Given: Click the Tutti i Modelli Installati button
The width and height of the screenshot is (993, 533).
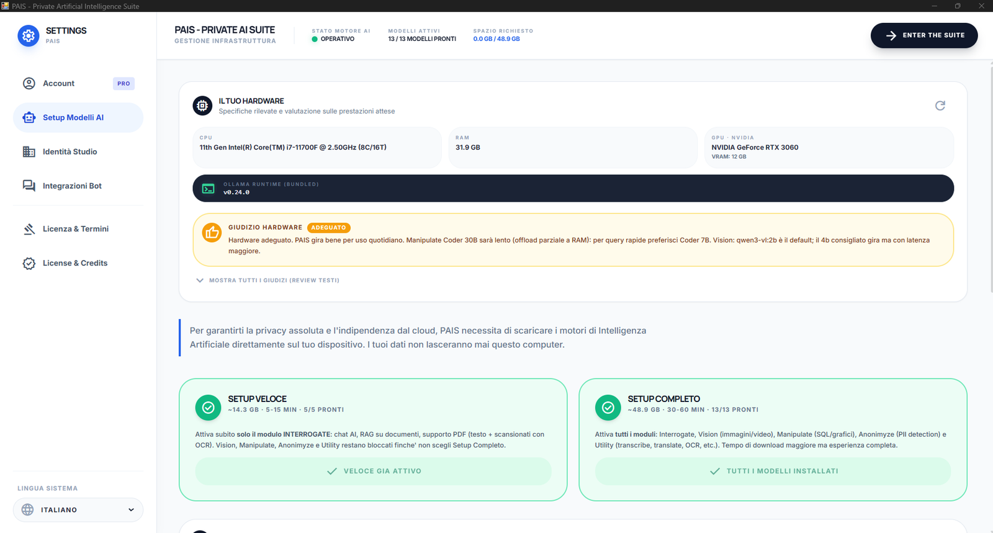Looking at the screenshot, I should tap(773, 471).
